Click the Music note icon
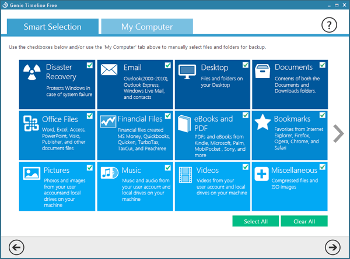The image size is (350, 259). [x=109, y=173]
